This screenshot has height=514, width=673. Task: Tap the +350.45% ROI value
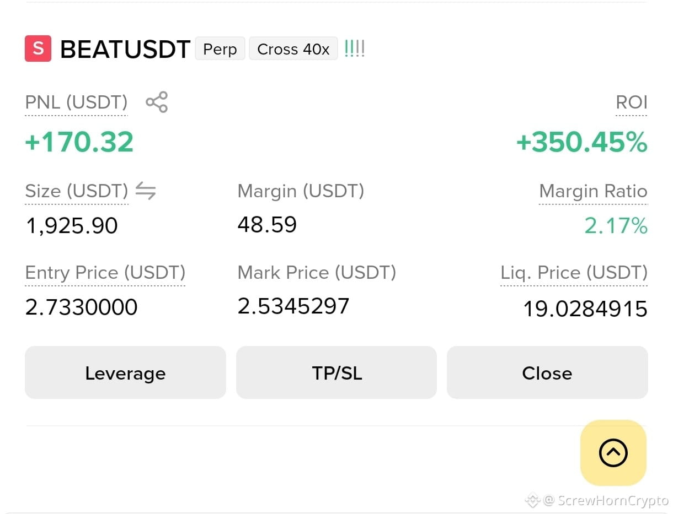pyautogui.click(x=581, y=142)
